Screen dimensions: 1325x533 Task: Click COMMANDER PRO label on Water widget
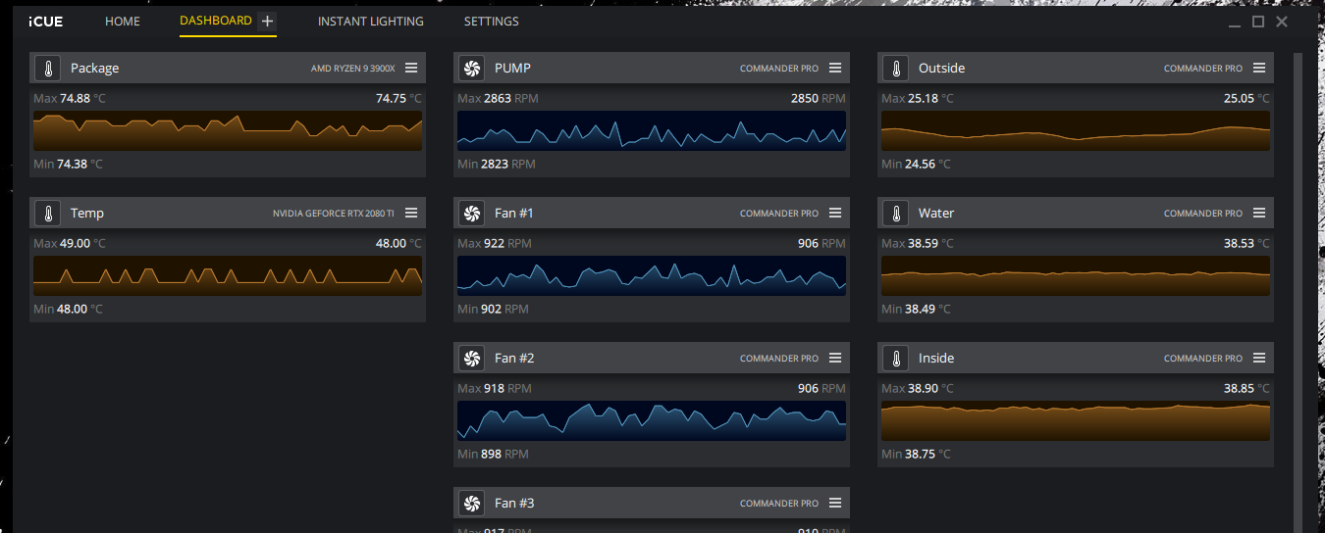[x=1203, y=214]
